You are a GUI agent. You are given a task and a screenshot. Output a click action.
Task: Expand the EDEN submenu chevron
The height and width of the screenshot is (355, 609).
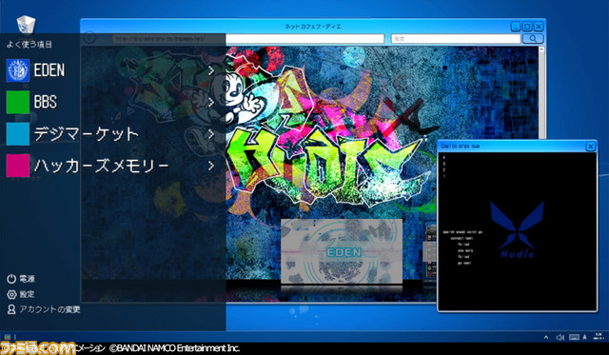(211, 70)
